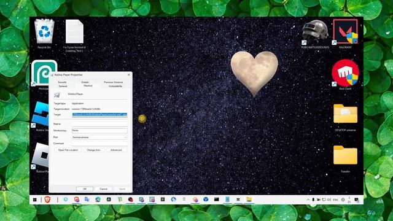Select the blue Roblox Studio shortcut
Viewport: 393px width, 221px height.
pos(40,115)
